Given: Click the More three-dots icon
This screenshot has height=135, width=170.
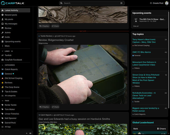Looking at the screenshot, I should [2, 46].
